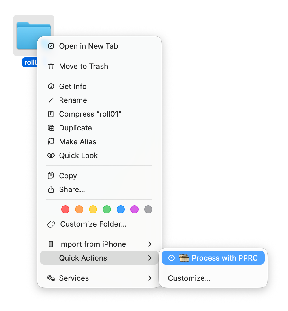Choose Open in New Tab
Image resolution: width=288 pixels, height=311 pixels.
coord(99,46)
